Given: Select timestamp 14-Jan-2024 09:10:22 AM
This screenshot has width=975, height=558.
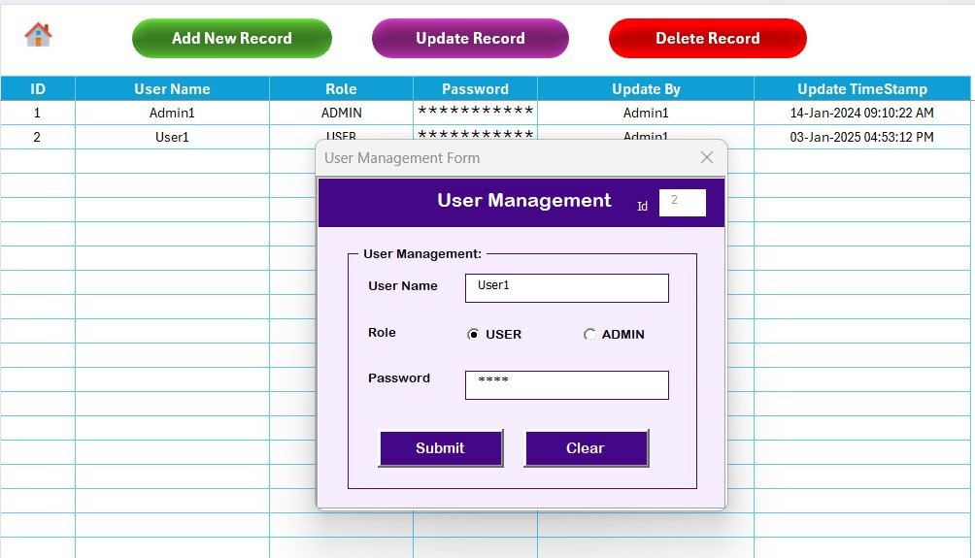Looking at the screenshot, I should [x=862, y=114].
